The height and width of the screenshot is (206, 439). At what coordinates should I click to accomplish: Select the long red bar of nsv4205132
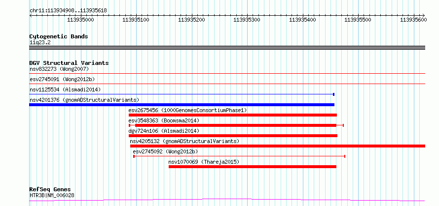coord(278,146)
